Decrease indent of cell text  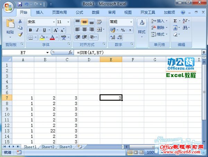point(78,37)
